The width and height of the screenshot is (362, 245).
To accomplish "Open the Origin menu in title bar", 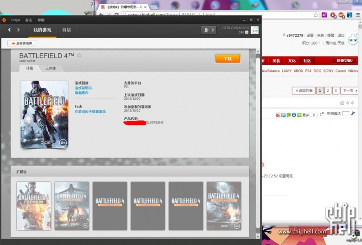I will pos(16,20).
